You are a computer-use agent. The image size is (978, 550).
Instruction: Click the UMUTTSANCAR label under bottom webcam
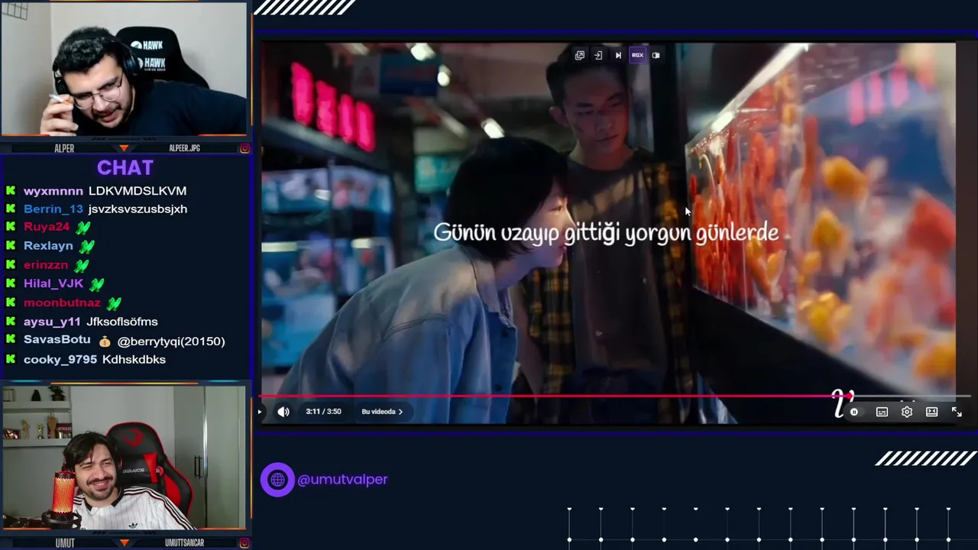[184, 543]
